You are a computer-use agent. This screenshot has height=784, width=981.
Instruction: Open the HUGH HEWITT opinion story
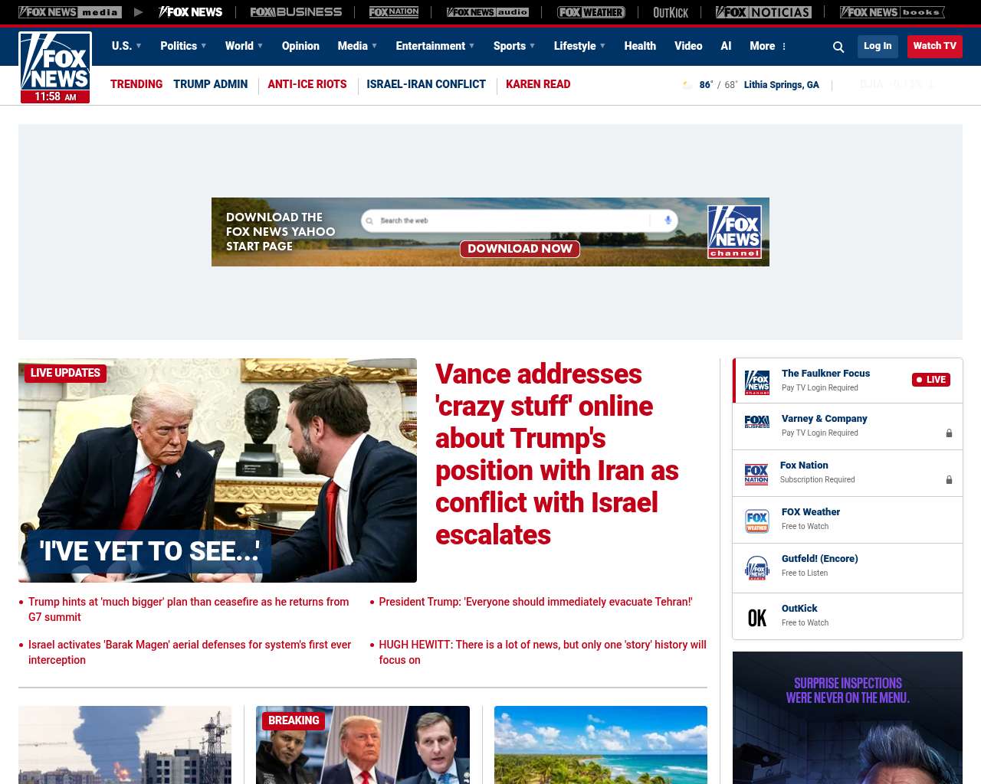(543, 652)
